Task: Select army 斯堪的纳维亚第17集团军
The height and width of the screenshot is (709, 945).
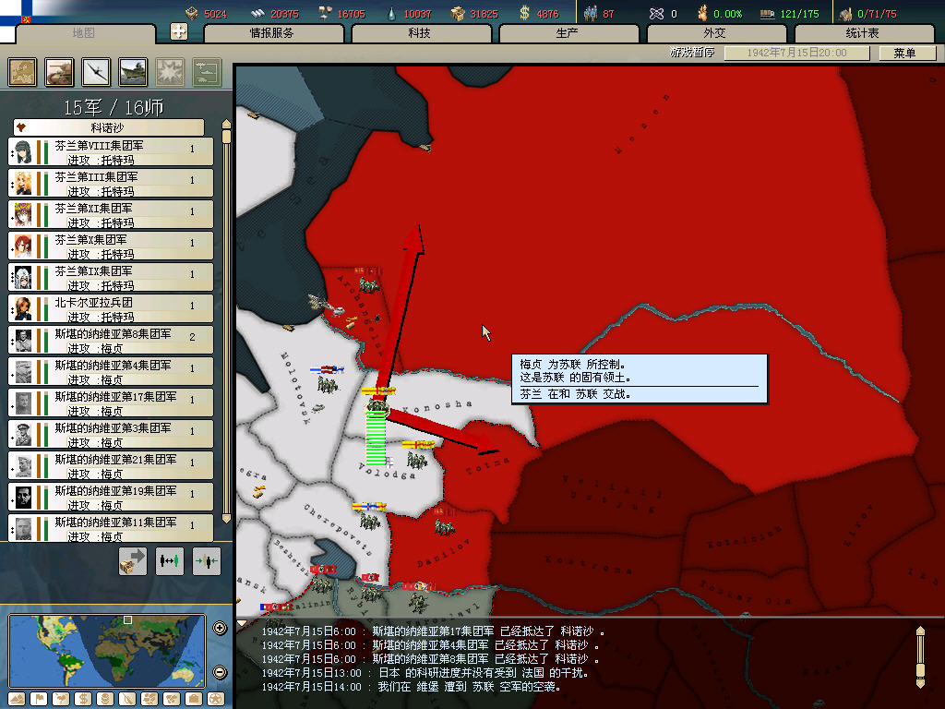Action: pos(111,403)
